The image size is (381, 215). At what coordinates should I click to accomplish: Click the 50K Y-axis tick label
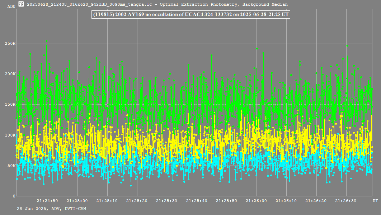click(12, 166)
